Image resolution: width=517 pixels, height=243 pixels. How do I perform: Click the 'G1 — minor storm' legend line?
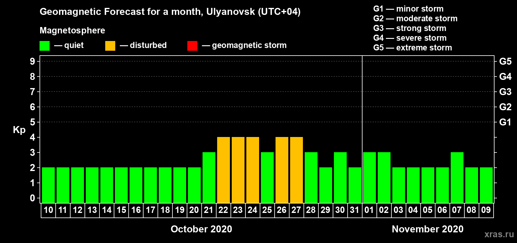pos(408,9)
